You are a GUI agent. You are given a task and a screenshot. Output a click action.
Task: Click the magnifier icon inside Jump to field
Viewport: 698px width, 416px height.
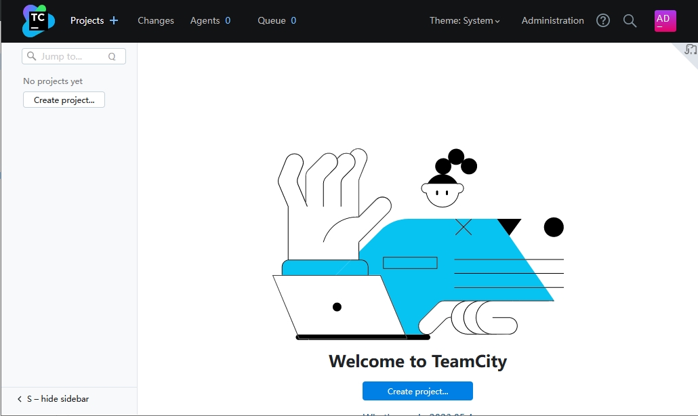[x=32, y=56]
